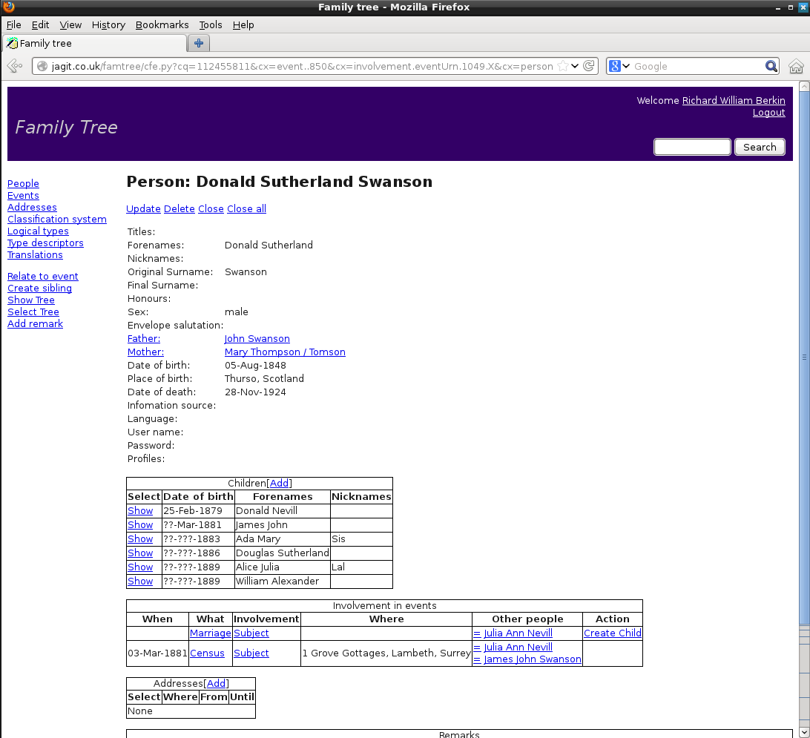810x738 pixels.
Task: Click Create Child in the Marriage row
Action: (x=612, y=633)
